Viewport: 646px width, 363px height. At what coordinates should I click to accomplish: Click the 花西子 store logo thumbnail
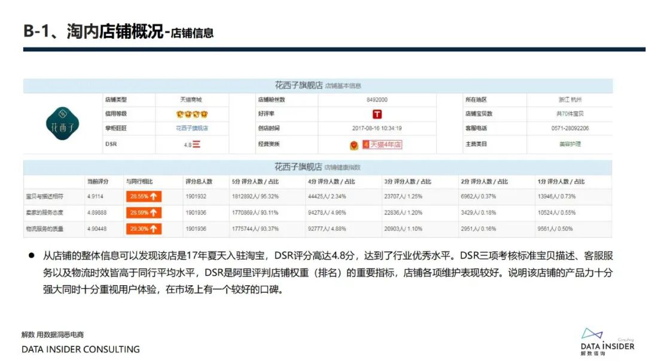point(62,123)
